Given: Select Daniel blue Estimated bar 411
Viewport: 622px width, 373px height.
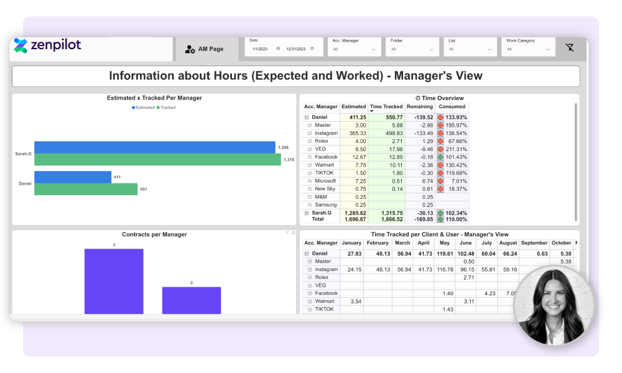Looking at the screenshot, I should [x=73, y=177].
